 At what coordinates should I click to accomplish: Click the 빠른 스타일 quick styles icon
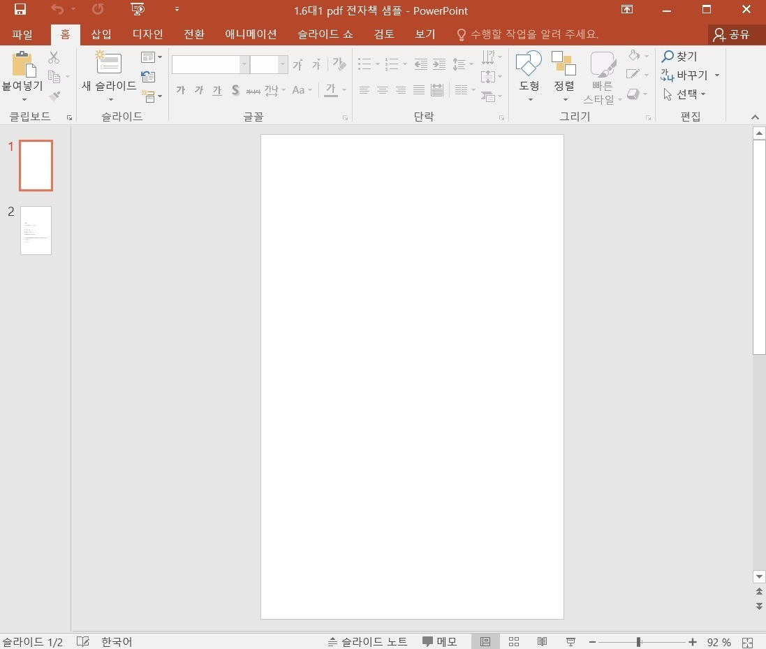(x=602, y=64)
